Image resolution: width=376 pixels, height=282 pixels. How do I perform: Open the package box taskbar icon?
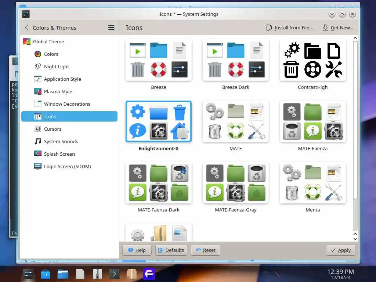[132, 274]
